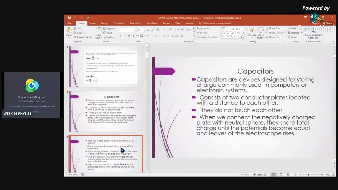The image size is (338, 190).
Task: Reset the slide placeholders
Action: point(108,33)
